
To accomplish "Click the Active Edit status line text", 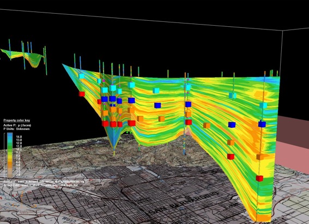I will [41, 185].
